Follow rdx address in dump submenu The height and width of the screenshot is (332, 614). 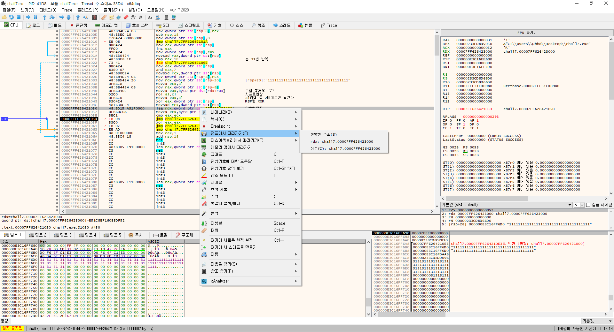[x=344, y=141]
